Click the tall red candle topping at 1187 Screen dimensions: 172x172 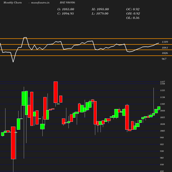tap(56, 92)
